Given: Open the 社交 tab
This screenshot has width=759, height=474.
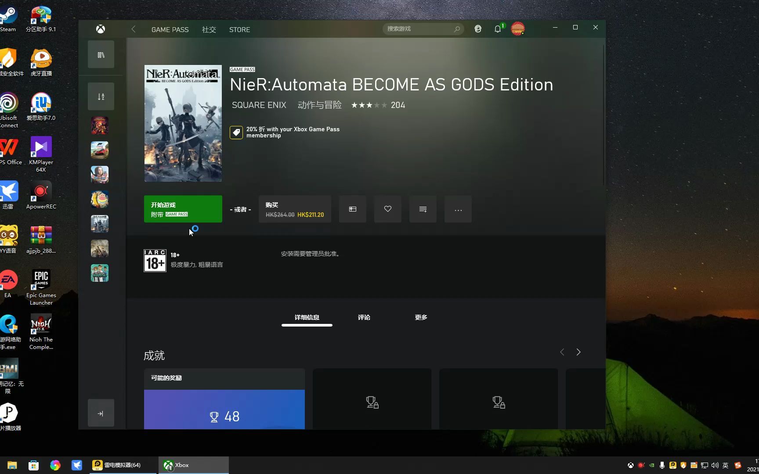Looking at the screenshot, I should click(209, 29).
